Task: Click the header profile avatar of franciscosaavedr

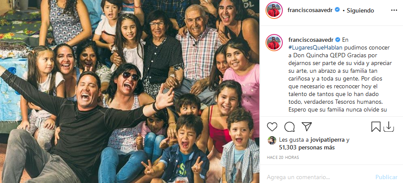Action: pyautogui.click(x=274, y=10)
